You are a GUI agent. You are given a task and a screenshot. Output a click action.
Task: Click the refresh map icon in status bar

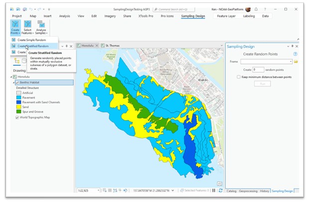[220, 191]
